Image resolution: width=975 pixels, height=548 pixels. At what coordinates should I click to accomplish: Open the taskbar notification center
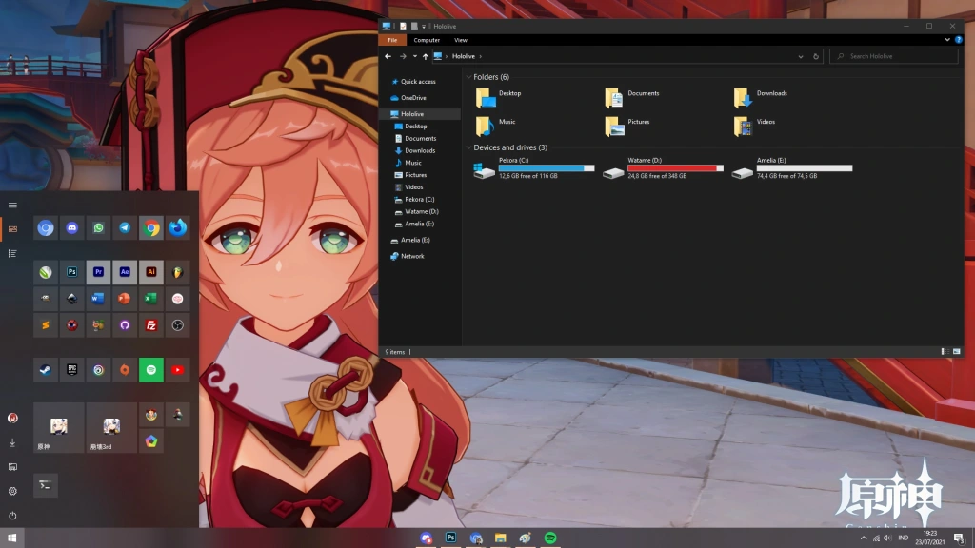tap(959, 538)
